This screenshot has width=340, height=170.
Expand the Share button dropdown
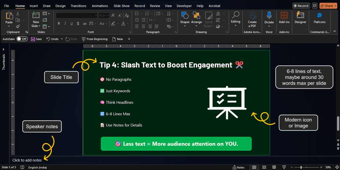(334, 6)
